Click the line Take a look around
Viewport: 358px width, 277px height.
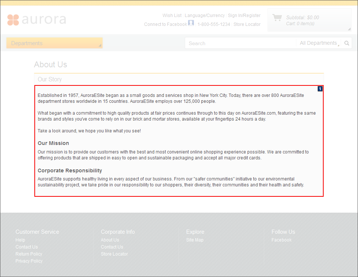[x=89, y=131]
